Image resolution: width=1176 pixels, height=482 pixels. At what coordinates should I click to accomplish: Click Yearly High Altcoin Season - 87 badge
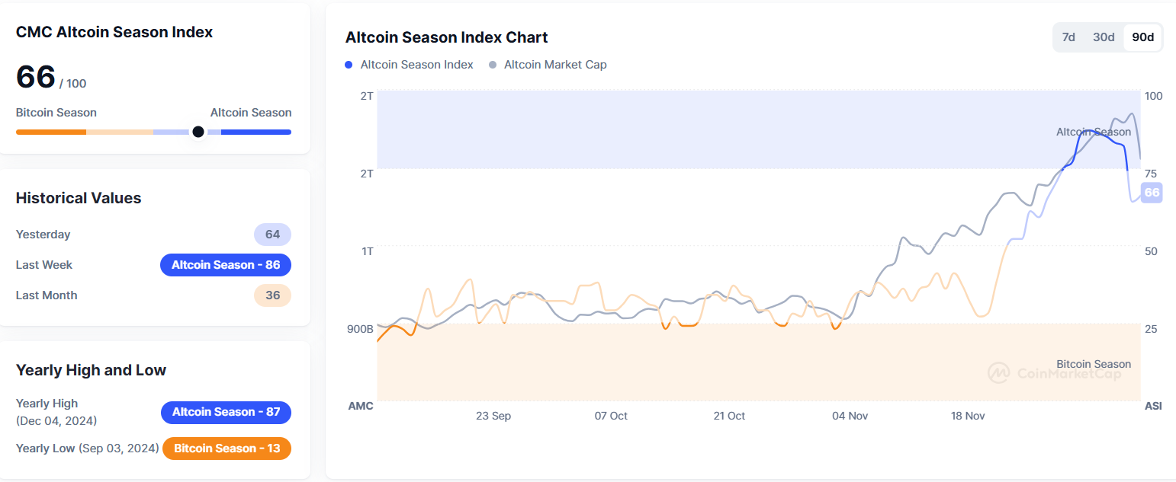point(226,412)
